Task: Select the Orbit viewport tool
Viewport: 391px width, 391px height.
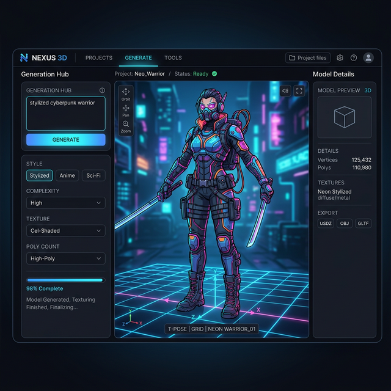Action: 126,94
